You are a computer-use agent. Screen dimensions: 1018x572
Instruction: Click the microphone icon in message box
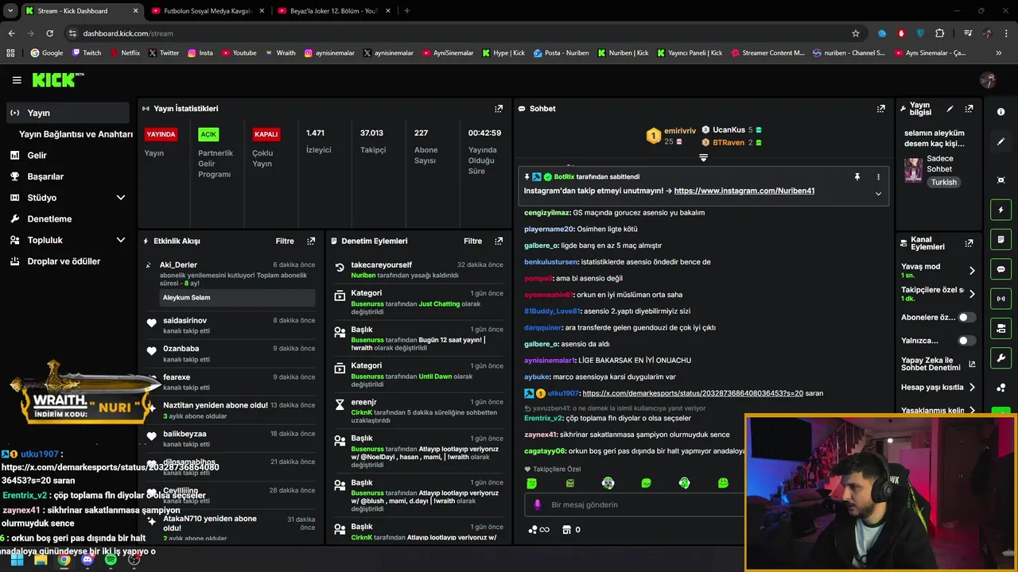(x=538, y=504)
